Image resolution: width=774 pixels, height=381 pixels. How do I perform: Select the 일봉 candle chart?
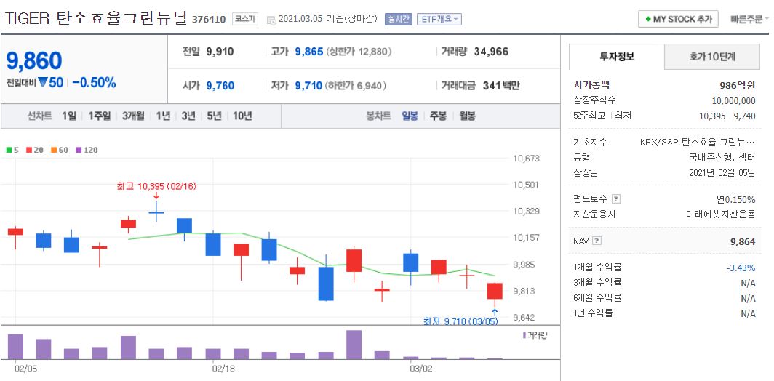coord(410,116)
